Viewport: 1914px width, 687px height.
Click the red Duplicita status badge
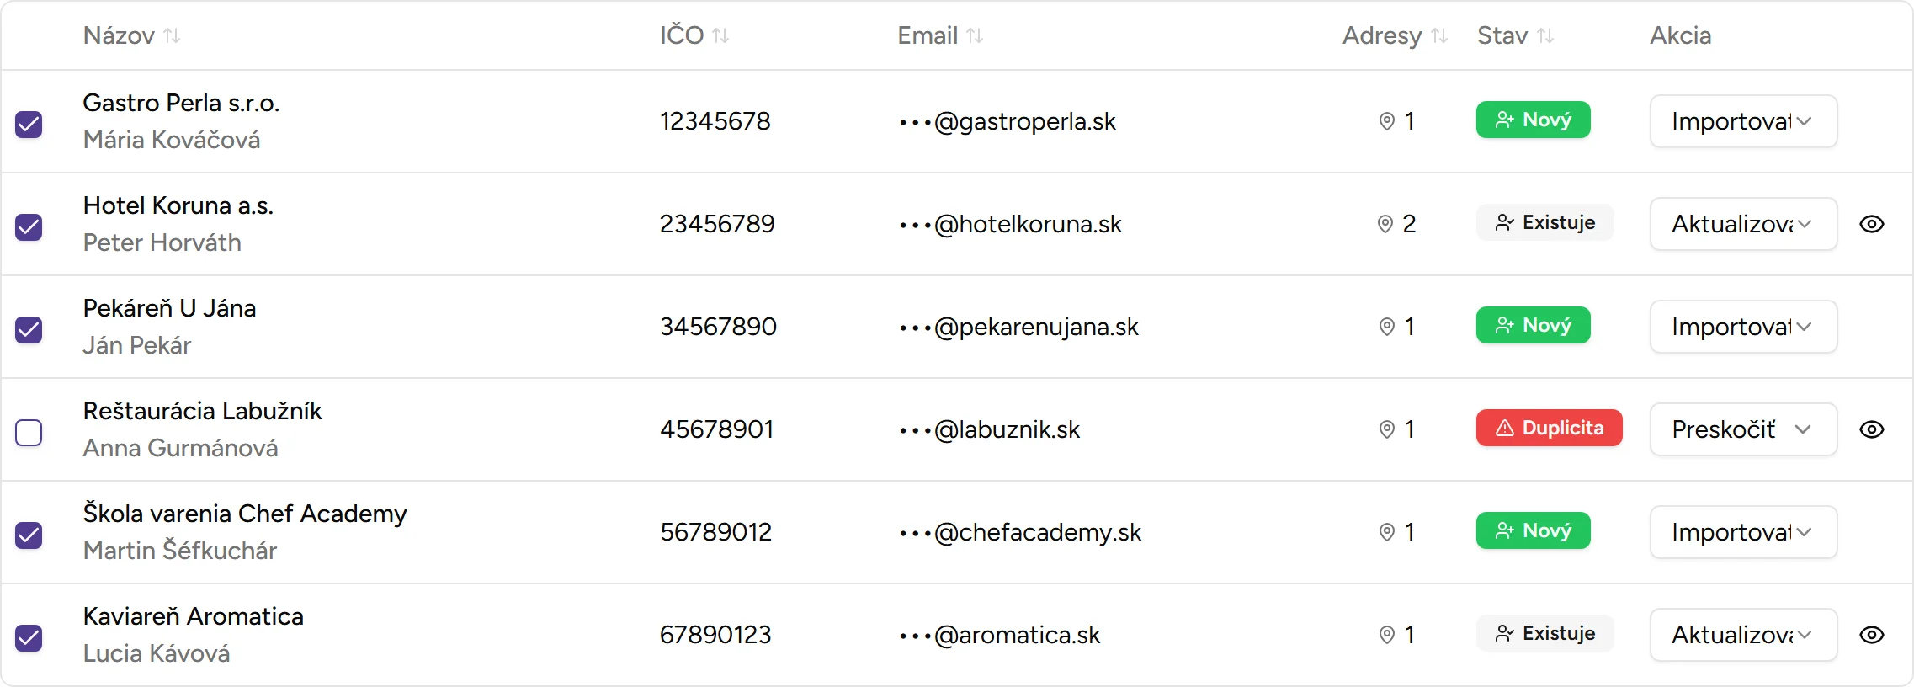(x=1549, y=428)
